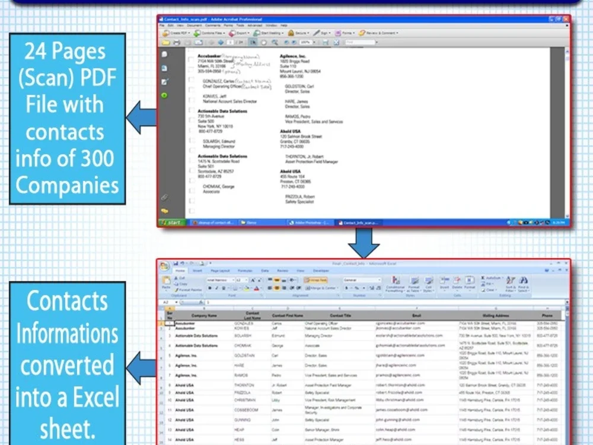Click the Windows XP start button
The image size is (593, 445).
[x=172, y=223]
